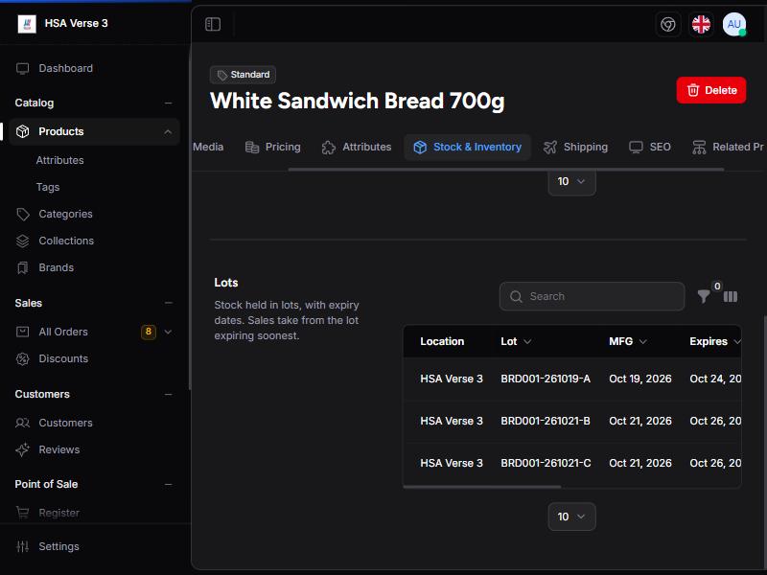Click the Lots table horizontal scrollbar

click(482, 487)
